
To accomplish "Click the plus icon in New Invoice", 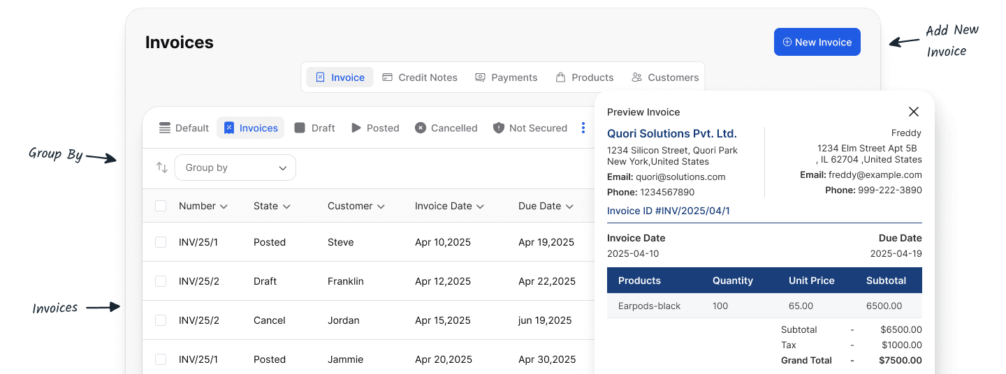I will point(787,42).
